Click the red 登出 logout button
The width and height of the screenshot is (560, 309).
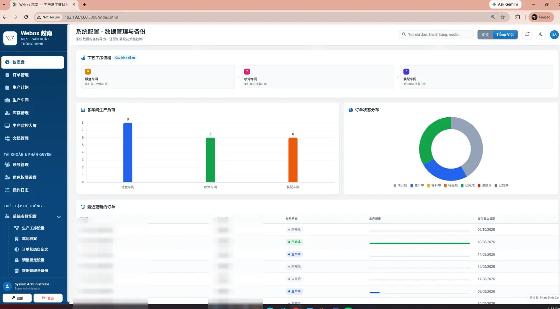coord(48,298)
